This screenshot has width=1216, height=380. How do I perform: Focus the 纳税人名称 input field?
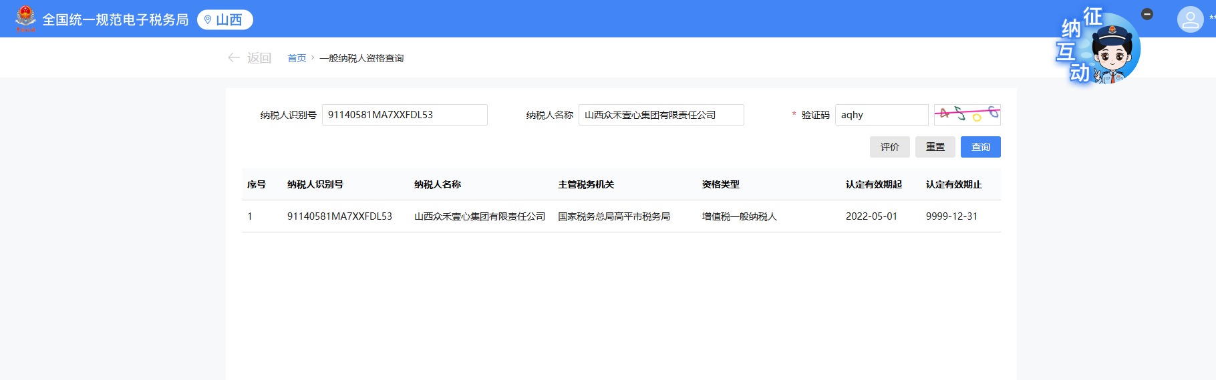click(661, 115)
